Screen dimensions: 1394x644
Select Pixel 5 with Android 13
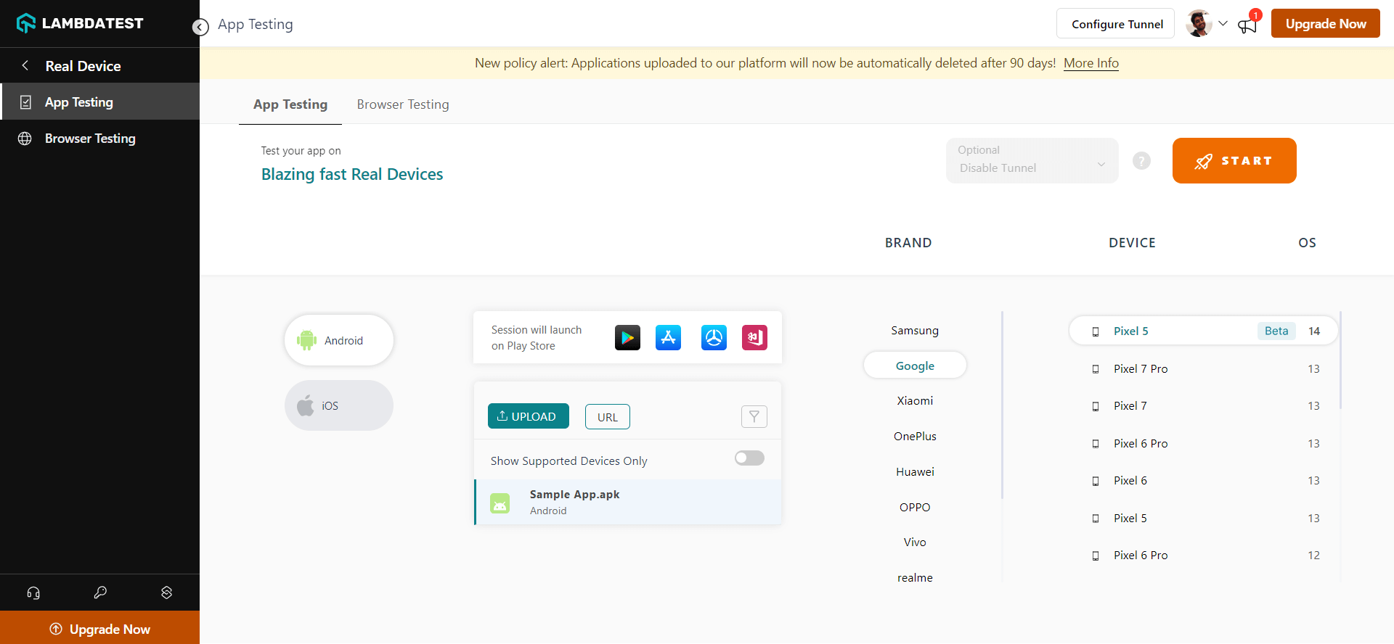[1203, 518]
